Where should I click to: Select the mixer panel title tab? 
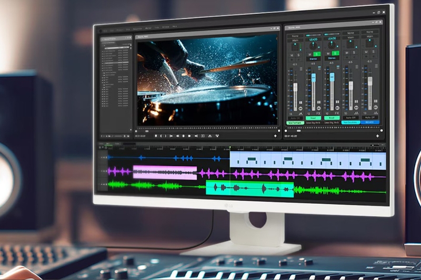pyautogui.click(x=294, y=28)
